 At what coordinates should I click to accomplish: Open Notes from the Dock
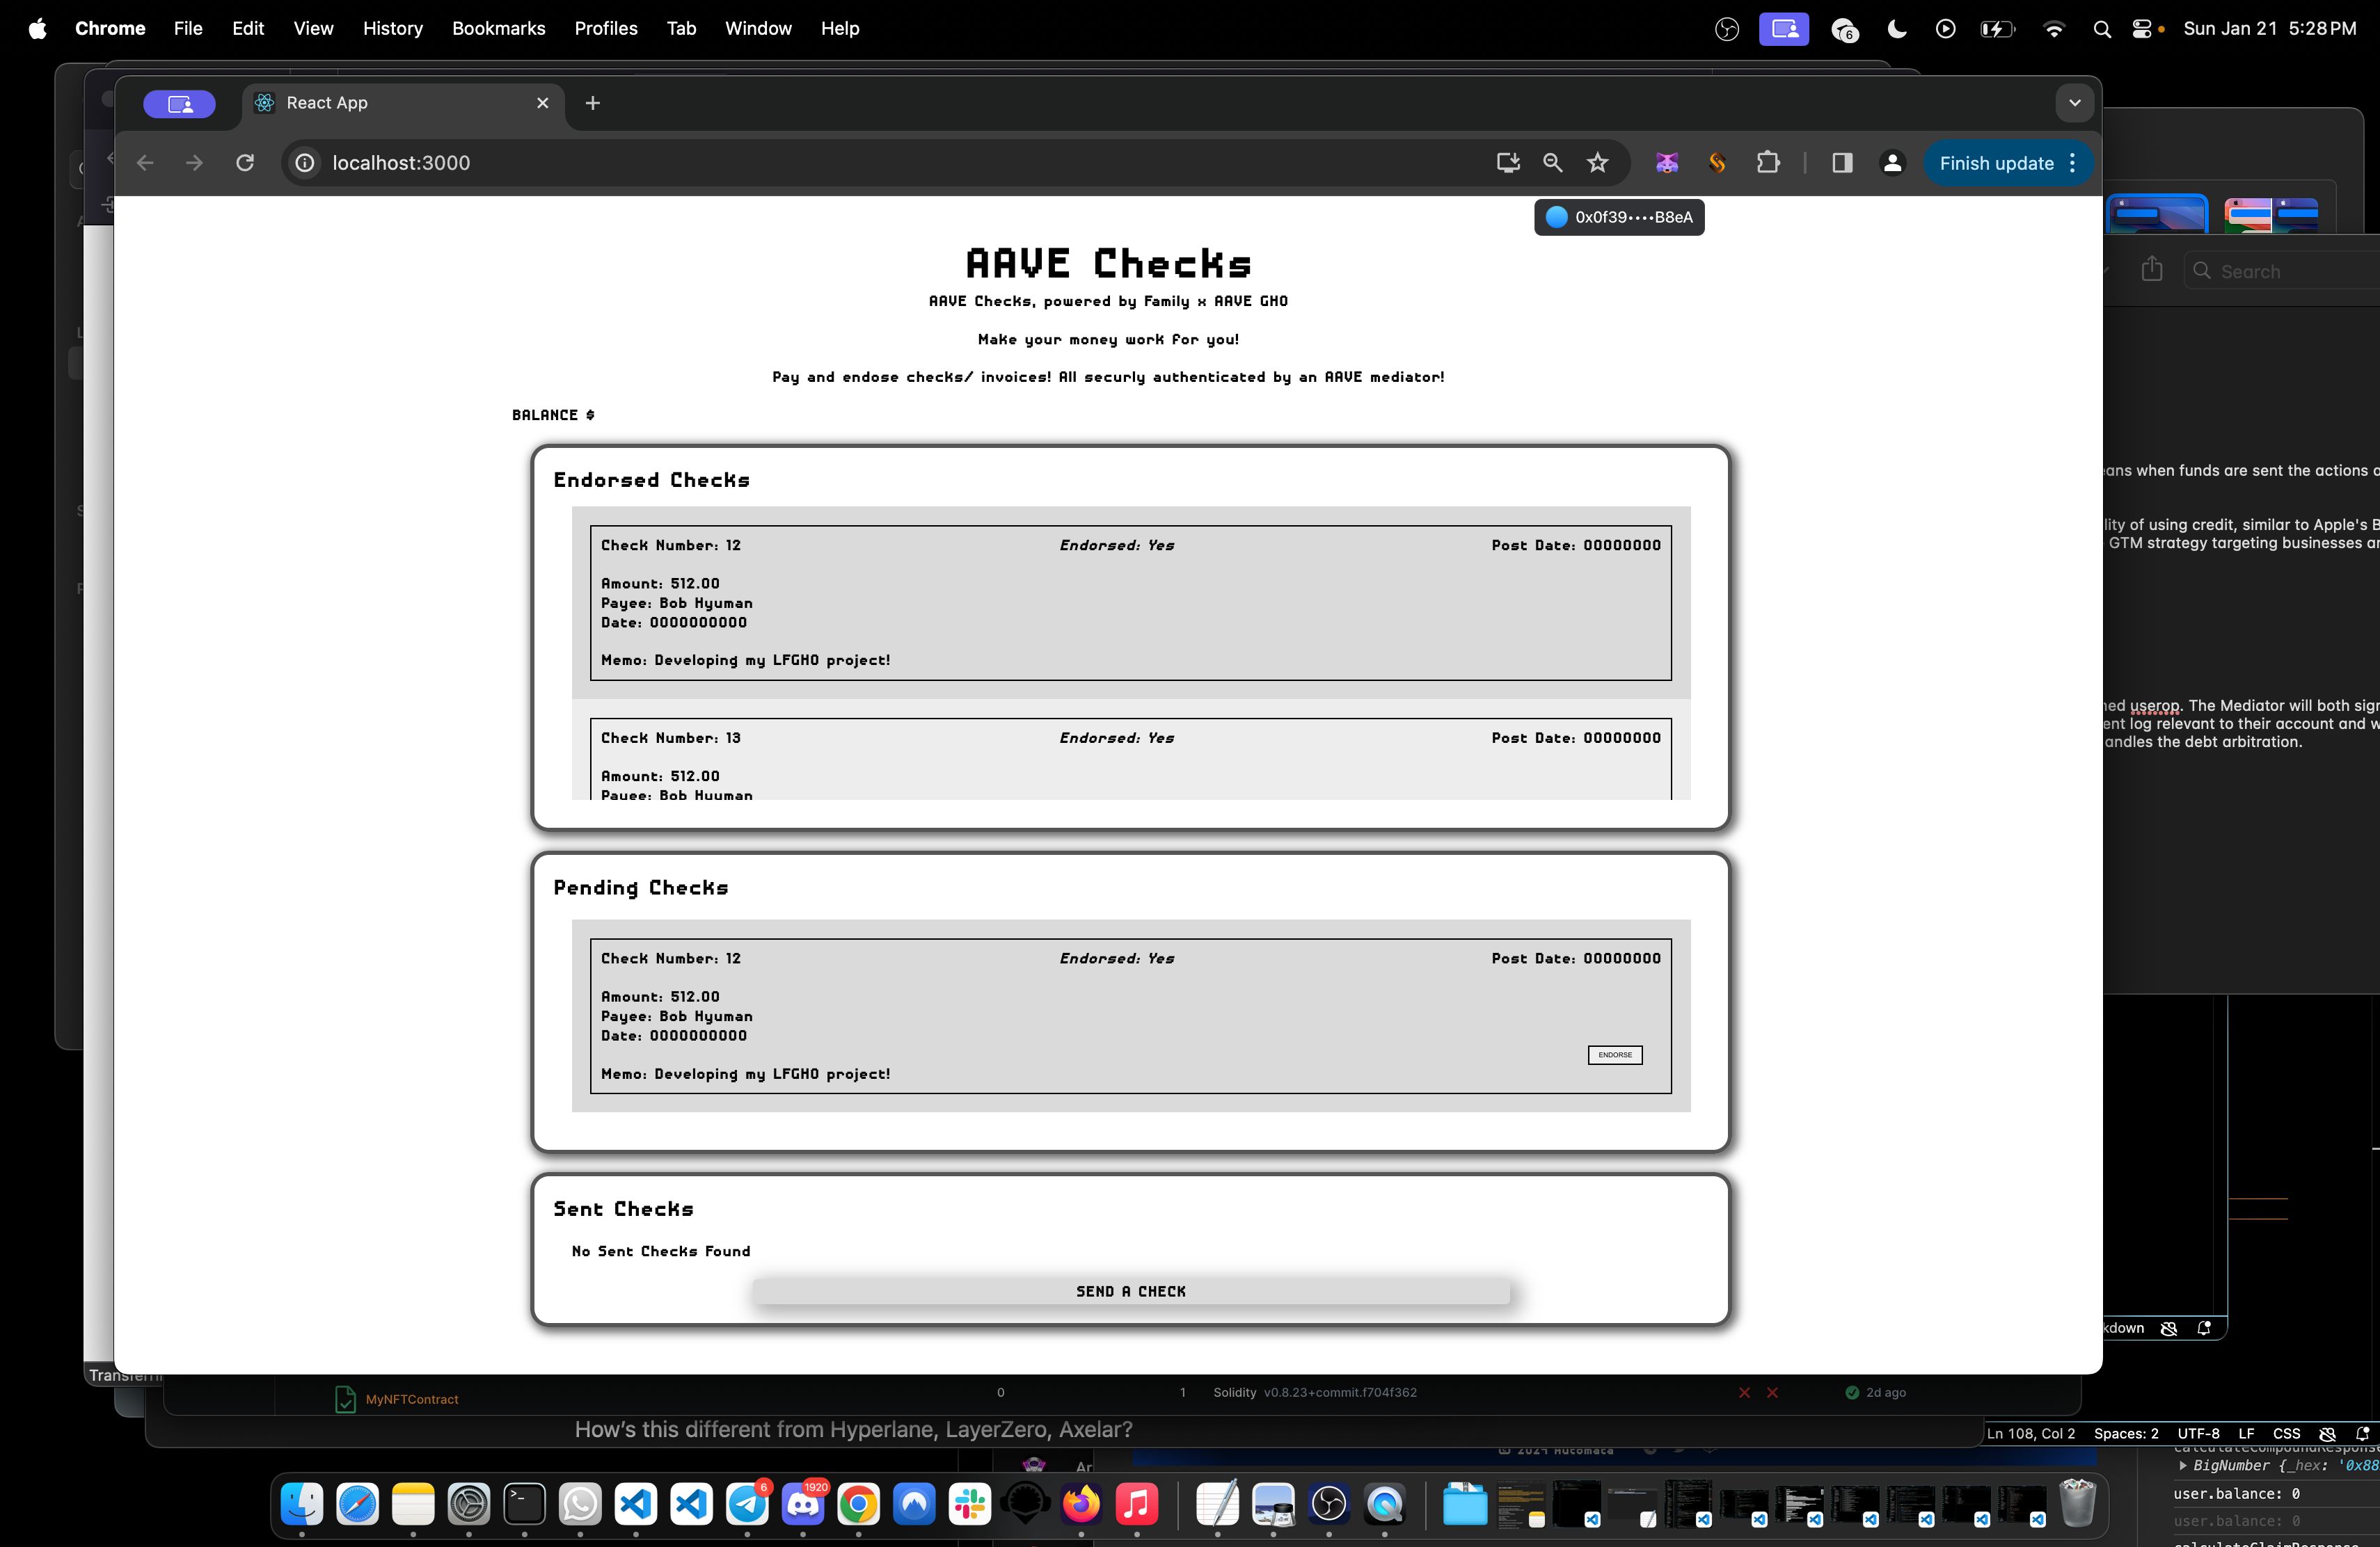point(413,1504)
